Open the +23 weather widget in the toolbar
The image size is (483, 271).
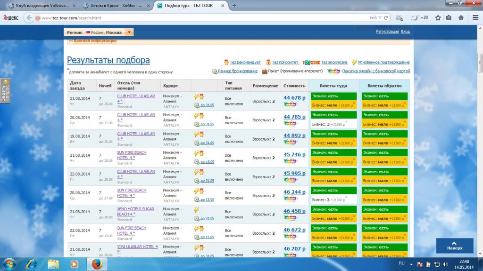coord(420,18)
